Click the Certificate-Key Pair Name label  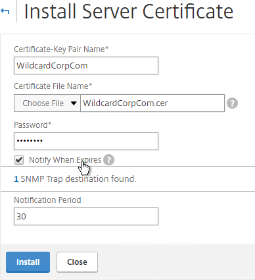pos(61,49)
